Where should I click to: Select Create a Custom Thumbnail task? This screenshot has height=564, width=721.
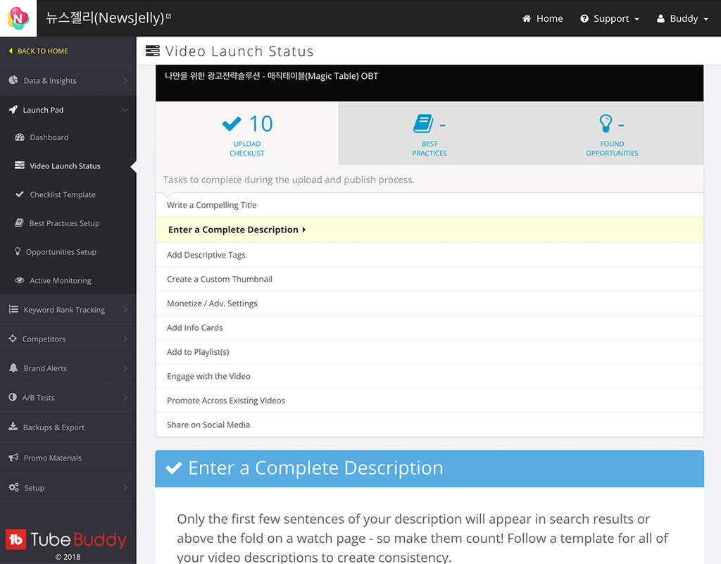click(x=430, y=279)
